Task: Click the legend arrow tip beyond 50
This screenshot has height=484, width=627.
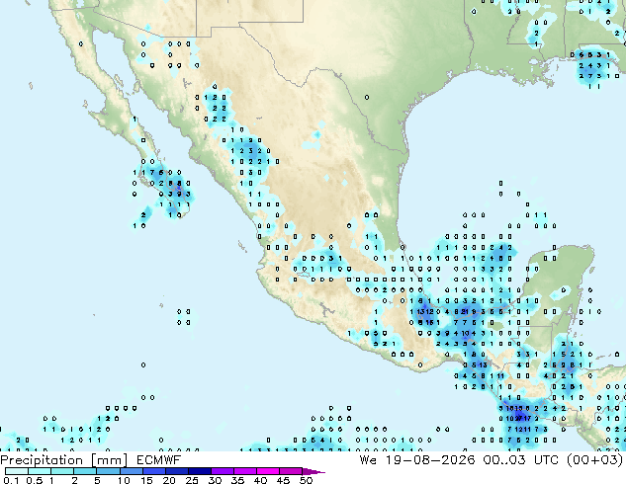Action: pyautogui.click(x=313, y=472)
